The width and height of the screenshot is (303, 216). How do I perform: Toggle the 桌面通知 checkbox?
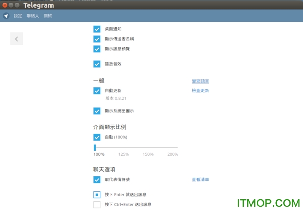tap(97, 29)
